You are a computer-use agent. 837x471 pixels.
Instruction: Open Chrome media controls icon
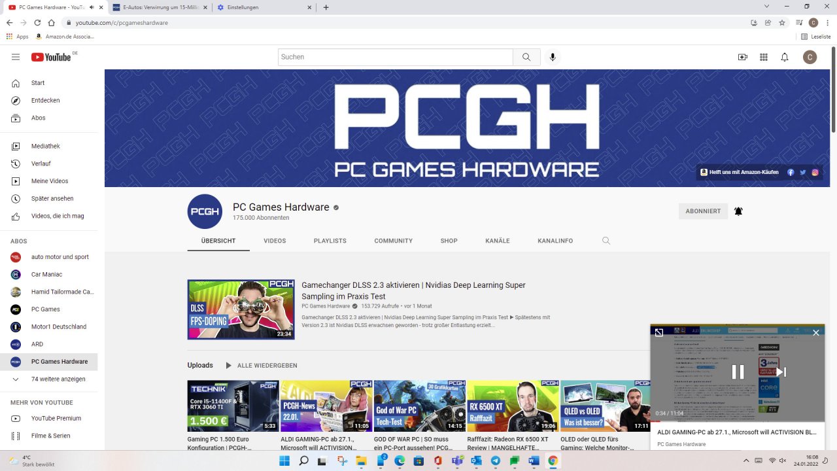tap(799, 23)
